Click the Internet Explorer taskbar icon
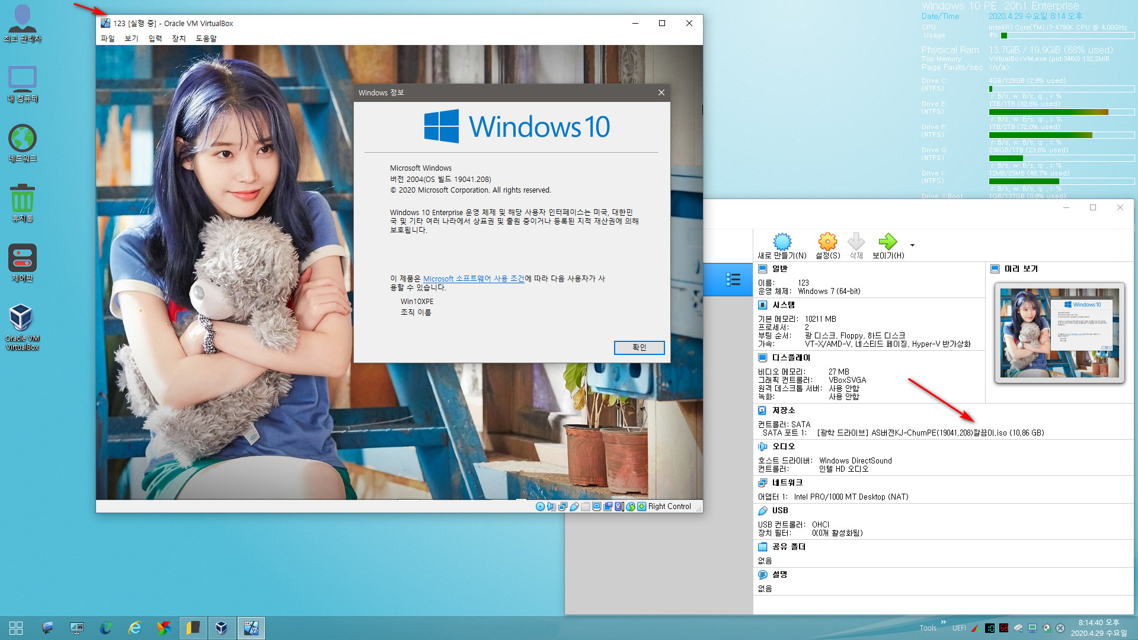Screen dimensions: 1138x640 pos(135,628)
